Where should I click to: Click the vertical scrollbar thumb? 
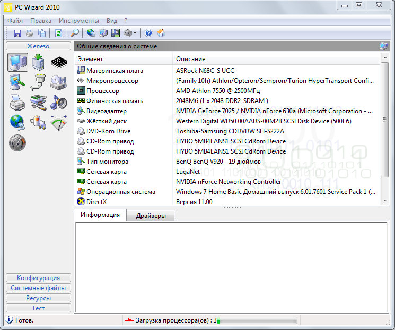(x=385, y=120)
